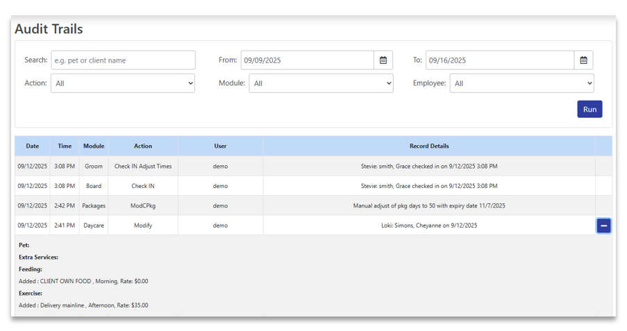
Task: Select the Groom Check IN Adjust Times row
Action: pyautogui.click(x=143, y=167)
